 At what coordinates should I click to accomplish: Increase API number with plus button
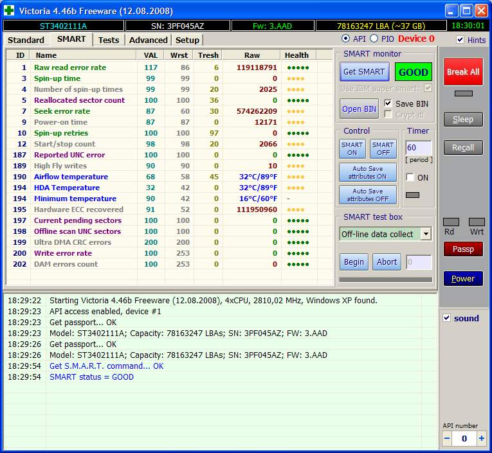point(482,438)
